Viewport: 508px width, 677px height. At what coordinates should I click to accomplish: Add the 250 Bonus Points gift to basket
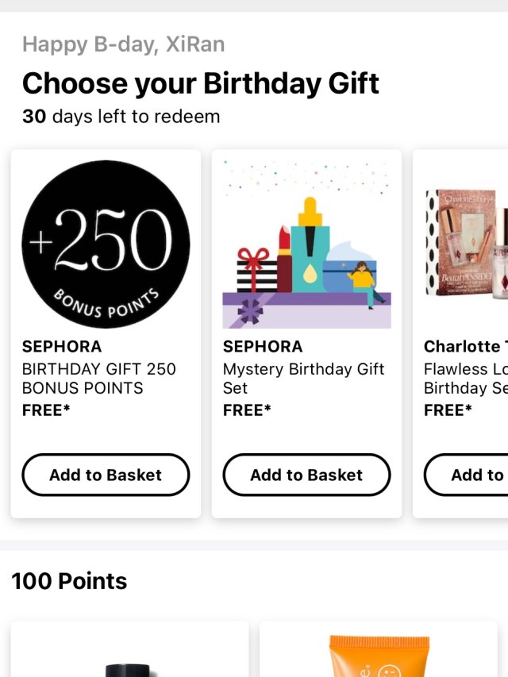106,475
